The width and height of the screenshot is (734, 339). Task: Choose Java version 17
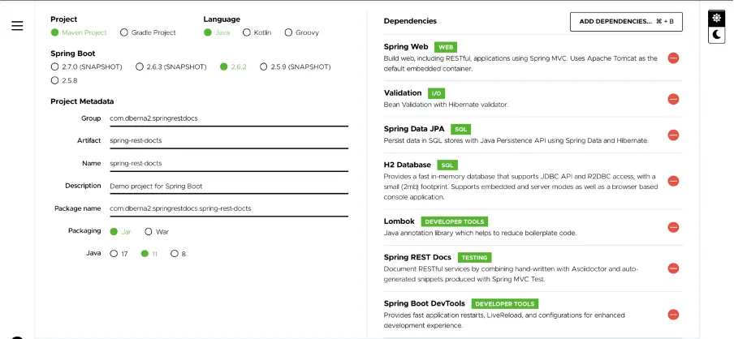pyautogui.click(x=119, y=254)
